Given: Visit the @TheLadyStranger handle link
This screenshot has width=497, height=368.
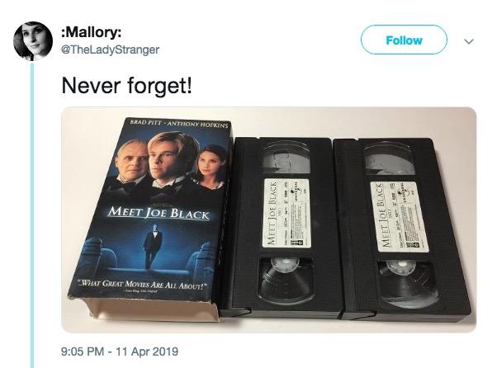Looking at the screenshot, I should point(110,50).
